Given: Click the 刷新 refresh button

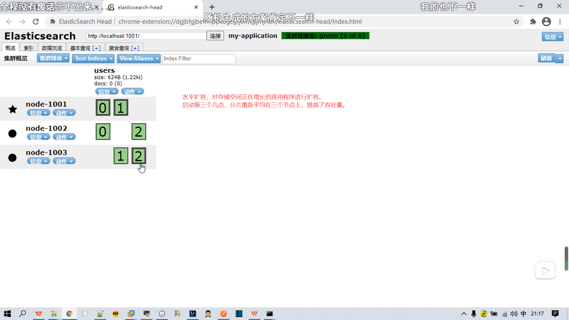Looking at the screenshot, I should pyautogui.click(x=546, y=58).
